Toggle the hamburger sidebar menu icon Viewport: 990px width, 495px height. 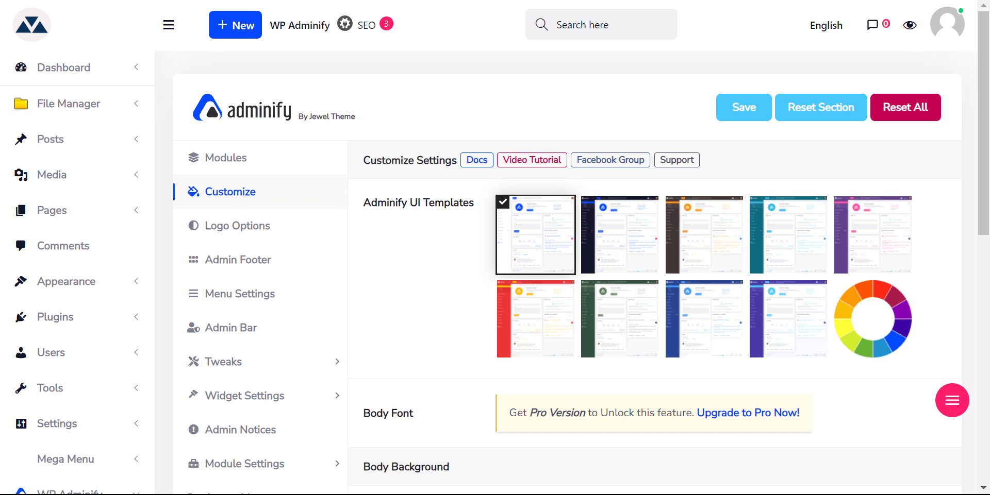[169, 25]
